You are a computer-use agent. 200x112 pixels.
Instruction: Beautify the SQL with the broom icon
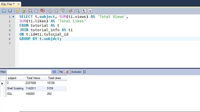point(70,11)
